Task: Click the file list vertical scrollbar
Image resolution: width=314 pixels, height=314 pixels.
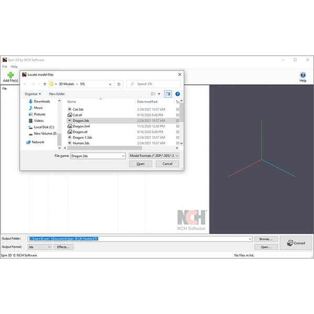Action: coord(182,112)
